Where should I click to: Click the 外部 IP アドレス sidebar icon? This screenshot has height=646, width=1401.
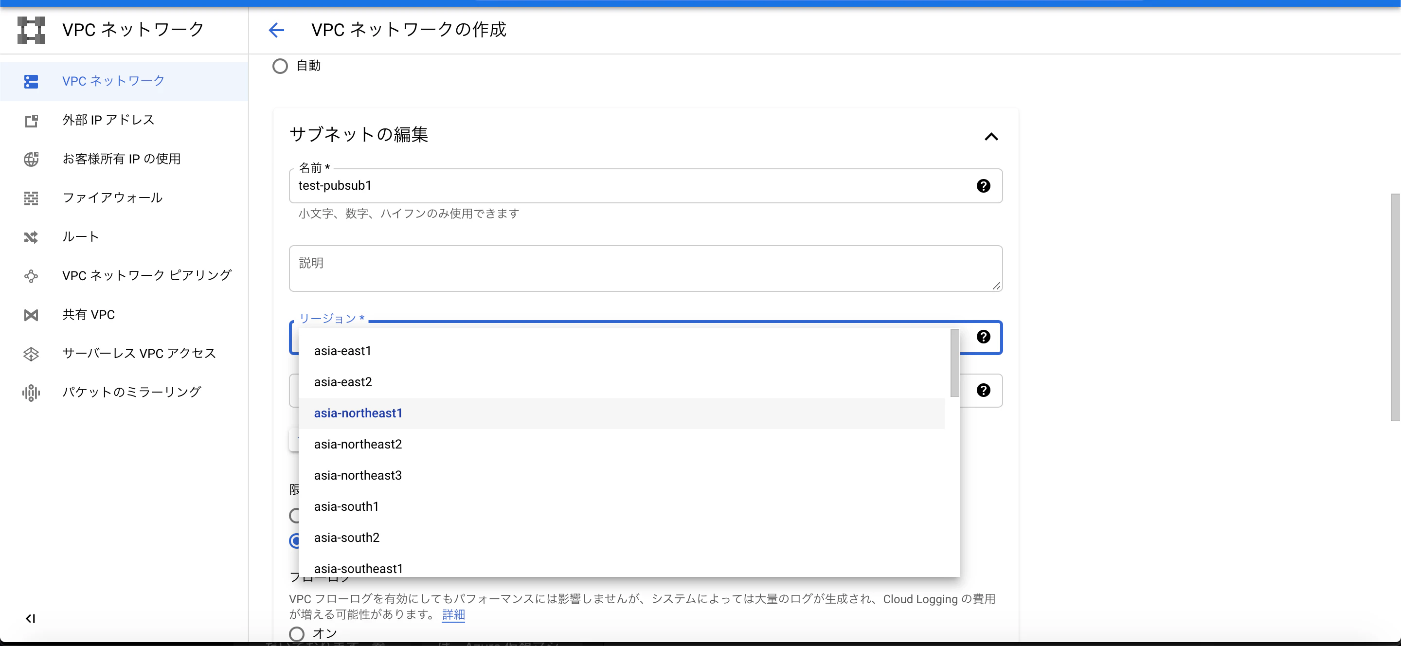tap(31, 121)
